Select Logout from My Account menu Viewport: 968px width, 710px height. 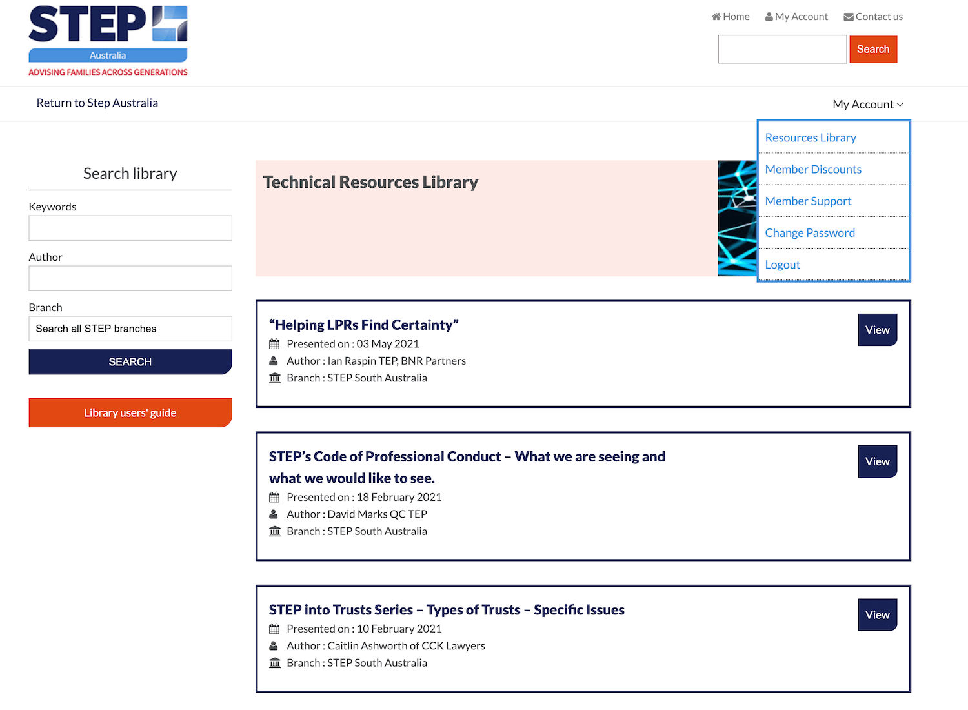834,265
